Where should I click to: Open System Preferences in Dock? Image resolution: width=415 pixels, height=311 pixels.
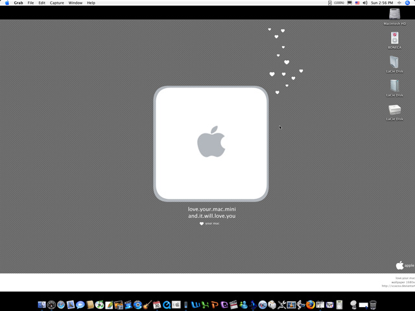point(176,305)
